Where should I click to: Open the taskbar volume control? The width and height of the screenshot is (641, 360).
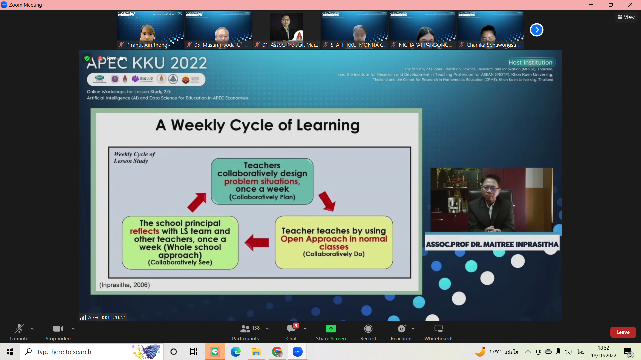point(568,352)
